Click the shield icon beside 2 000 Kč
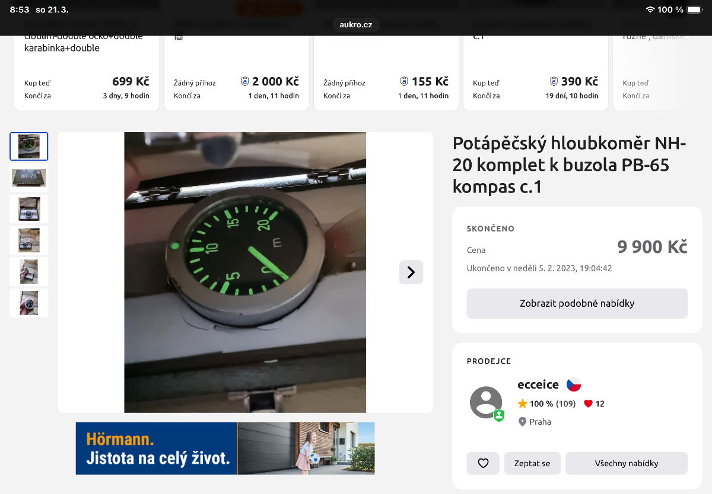This screenshot has height=494, width=712. [x=245, y=82]
